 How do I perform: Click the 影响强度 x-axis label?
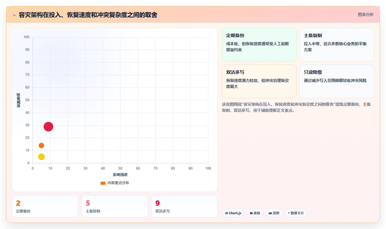(120, 175)
